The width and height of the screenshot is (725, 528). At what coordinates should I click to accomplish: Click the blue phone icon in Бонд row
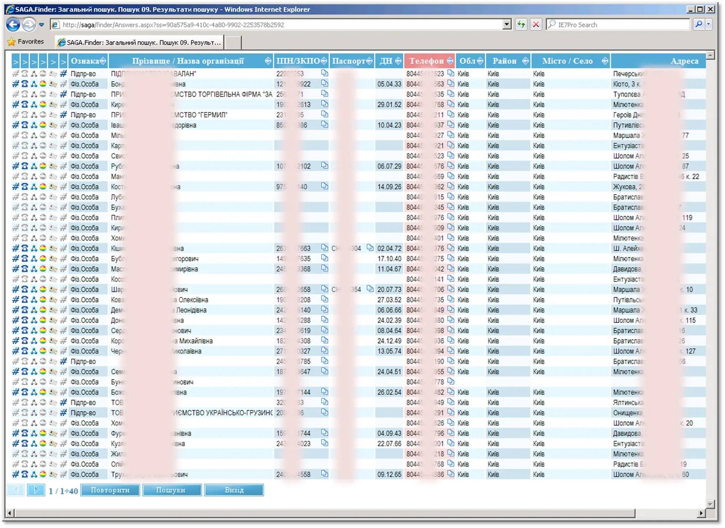tap(25, 84)
